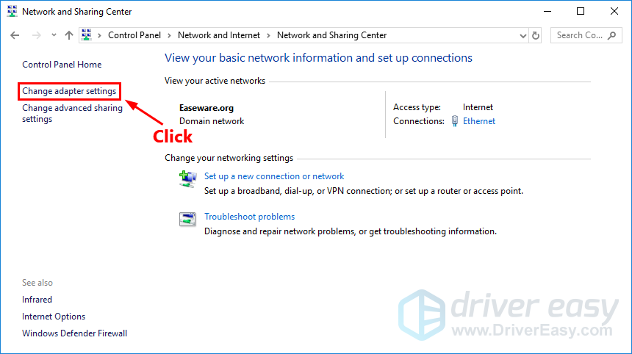Click the Ethernet connection icon
Viewport: 632px width, 354px height.
456,121
